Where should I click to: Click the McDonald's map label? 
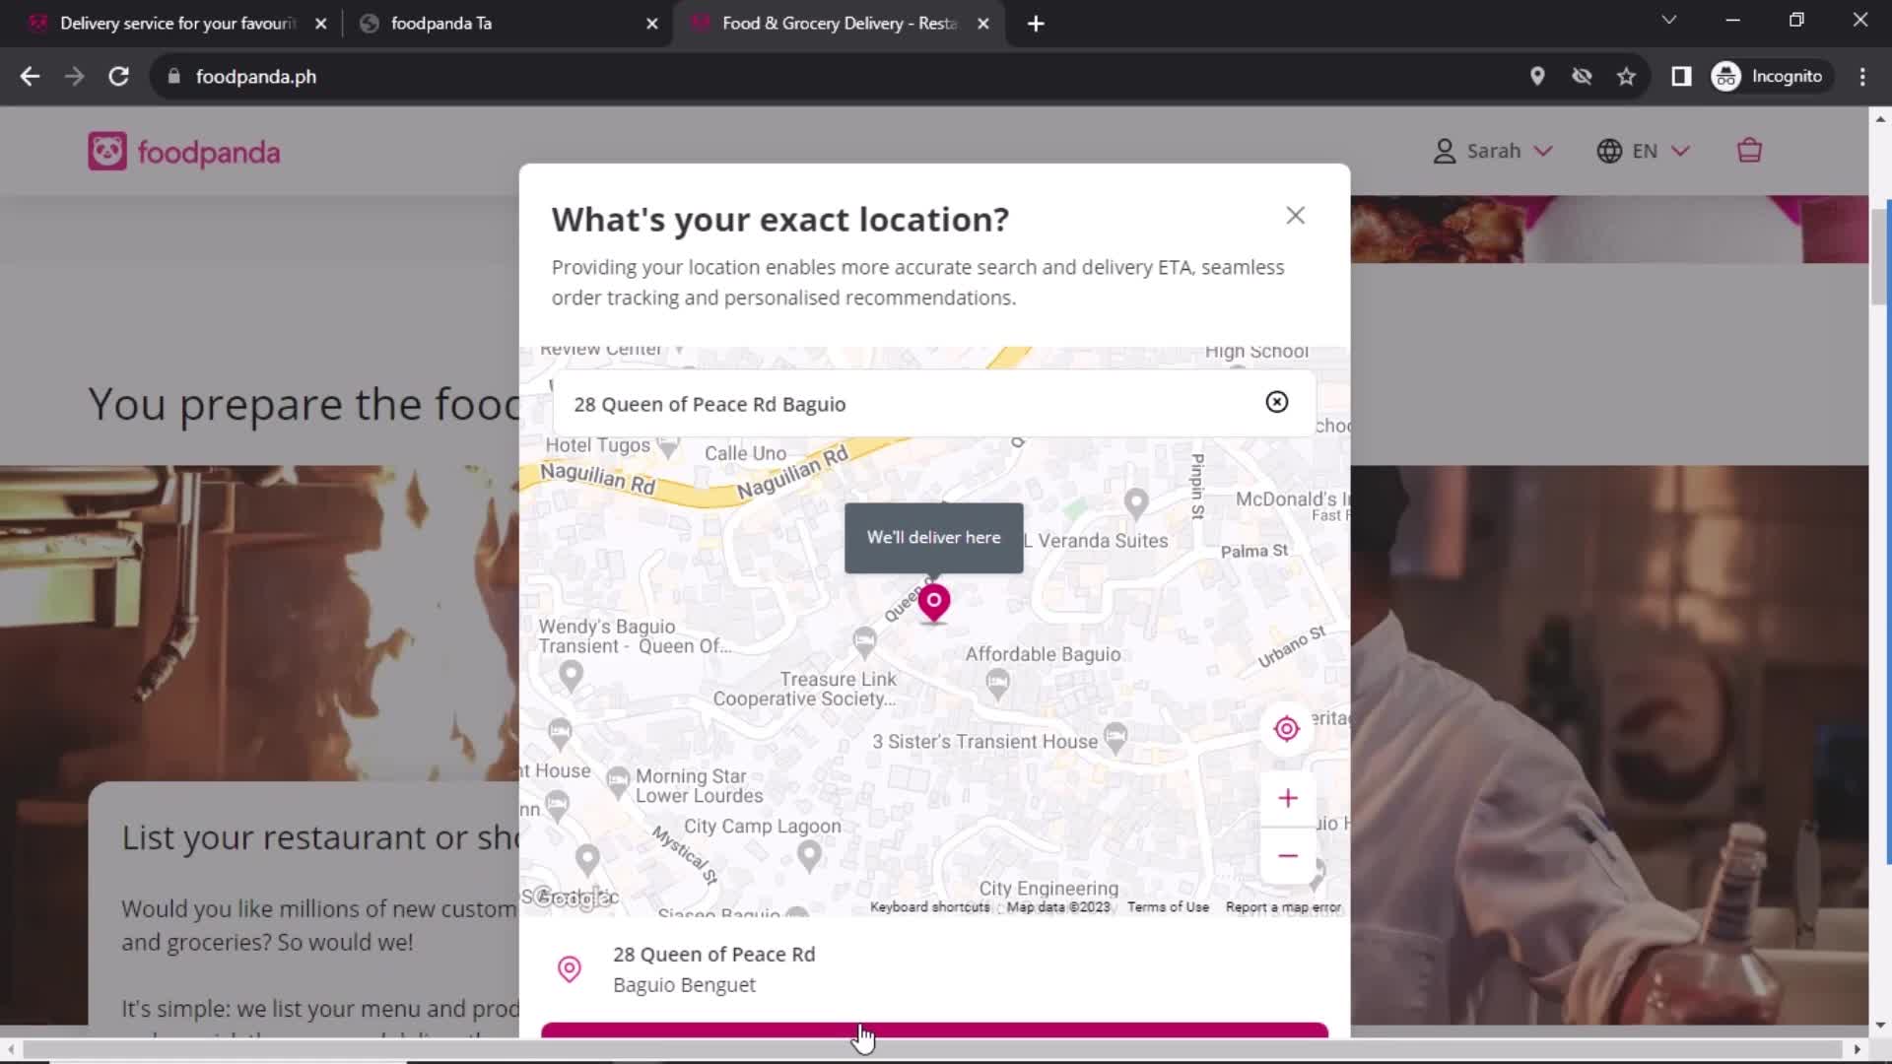(x=1292, y=499)
